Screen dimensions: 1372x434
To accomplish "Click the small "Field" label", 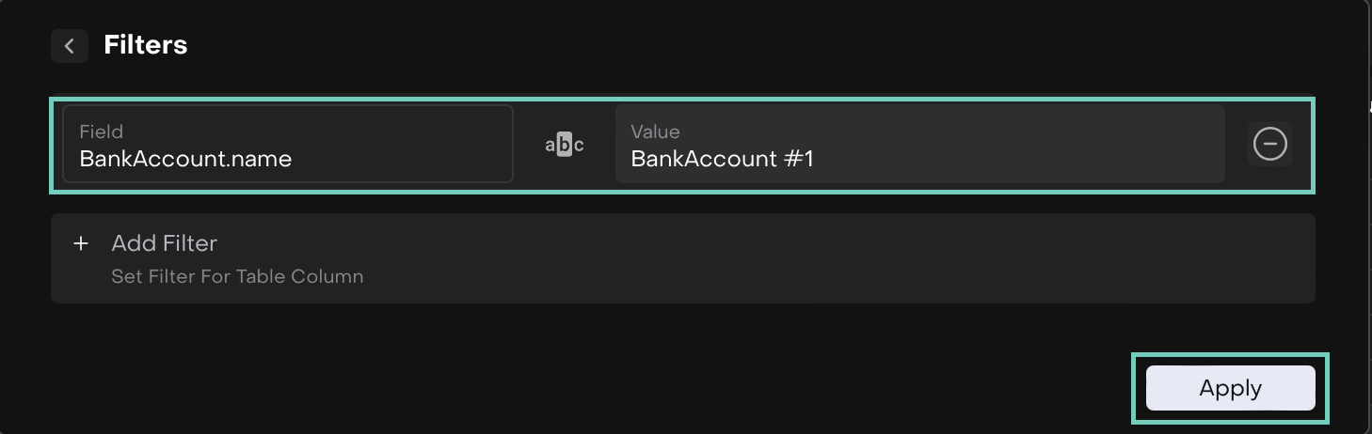I will pyautogui.click(x=101, y=132).
